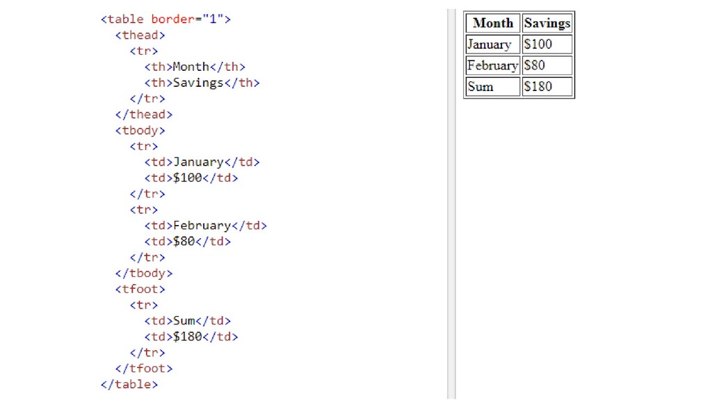Click the Savings header cell in the table
Image resolution: width=712 pixels, height=400 pixels.
547,23
